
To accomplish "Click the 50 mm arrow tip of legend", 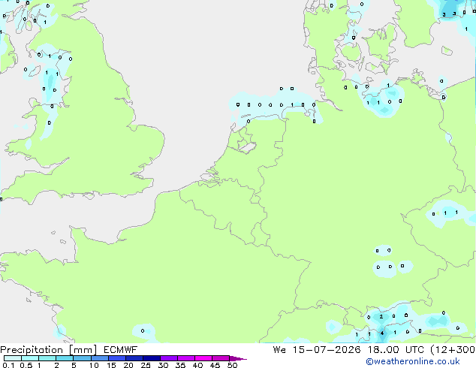I will click(238, 358).
